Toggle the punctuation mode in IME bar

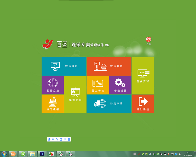tap(57, 139)
